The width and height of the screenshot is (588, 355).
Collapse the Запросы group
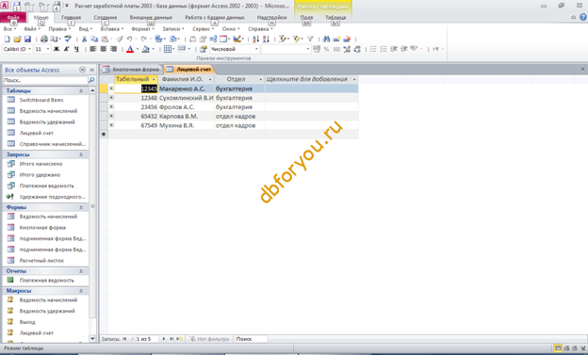81,154
